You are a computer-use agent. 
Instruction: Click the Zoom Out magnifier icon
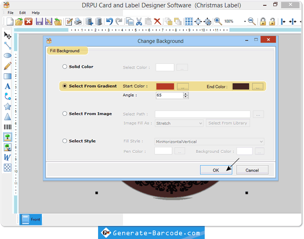252,21
